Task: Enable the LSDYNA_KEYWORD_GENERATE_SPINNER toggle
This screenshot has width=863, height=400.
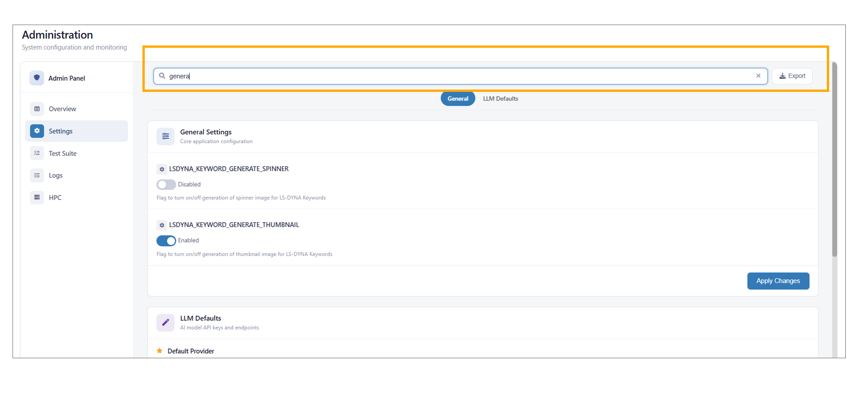Action: (x=166, y=185)
